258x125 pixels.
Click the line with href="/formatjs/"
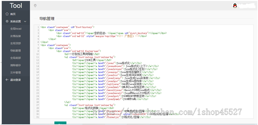point(111,117)
